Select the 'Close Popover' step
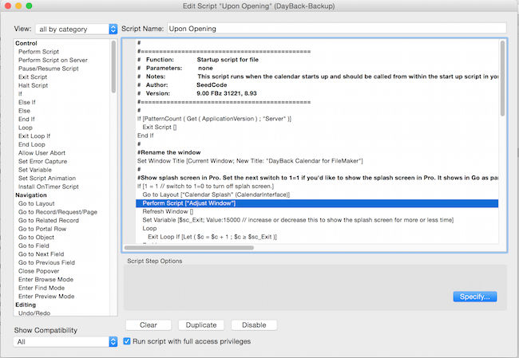Screen dimensions: 519x358 coord(39,271)
